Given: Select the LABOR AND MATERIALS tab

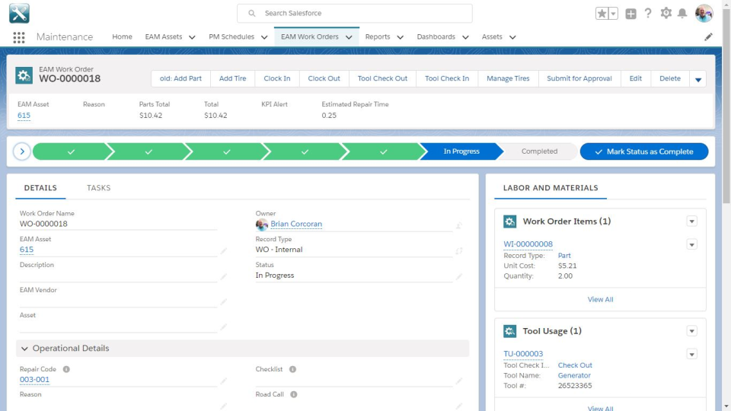Looking at the screenshot, I should [x=551, y=188].
